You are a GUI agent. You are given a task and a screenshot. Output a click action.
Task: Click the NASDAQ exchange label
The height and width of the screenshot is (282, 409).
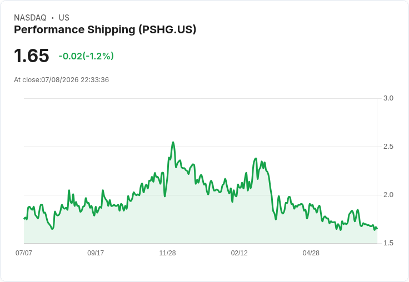pos(30,18)
